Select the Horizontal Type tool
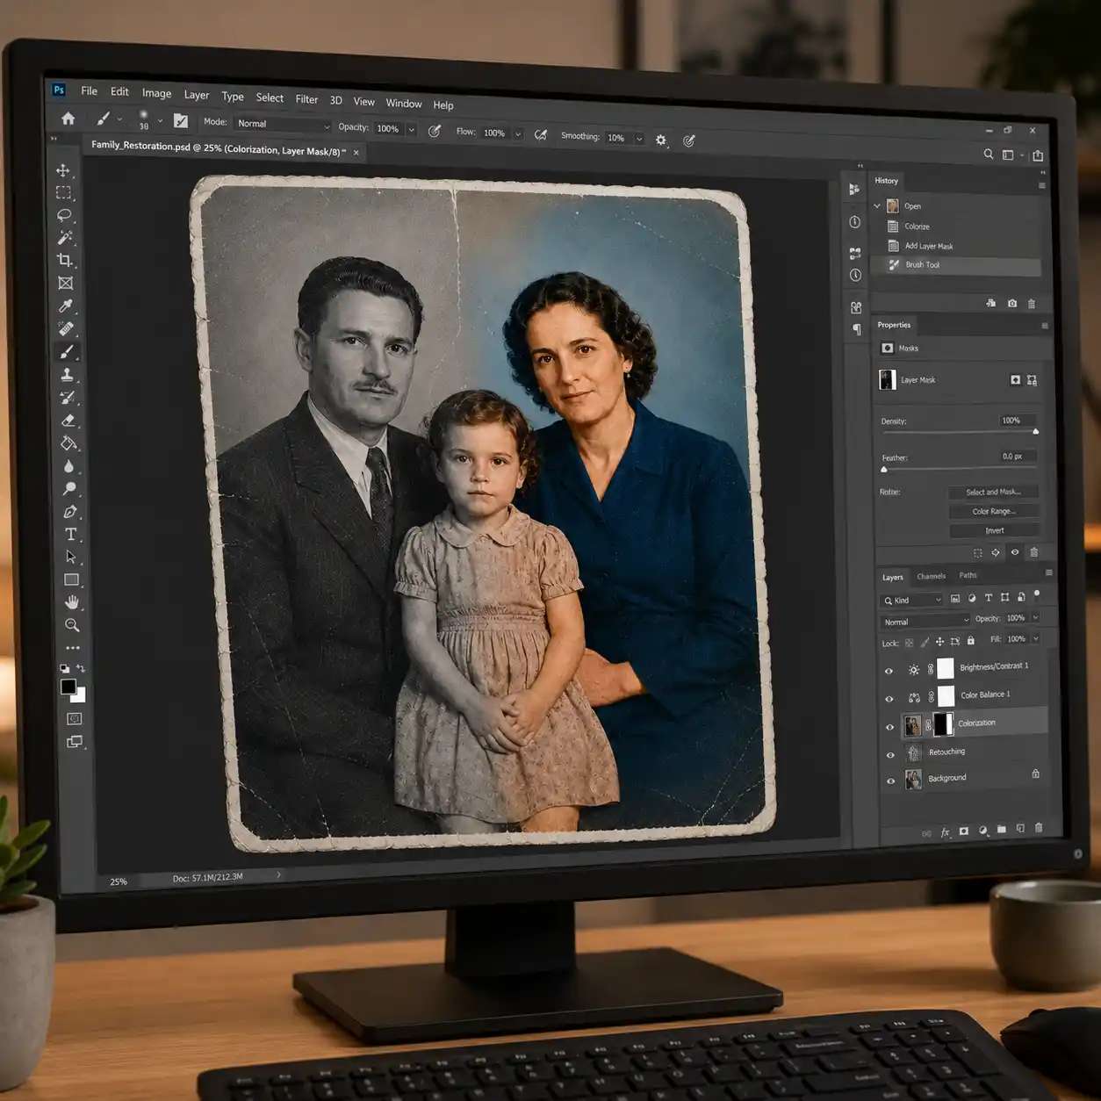The image size is (1101, 1101). coord(70,534)
